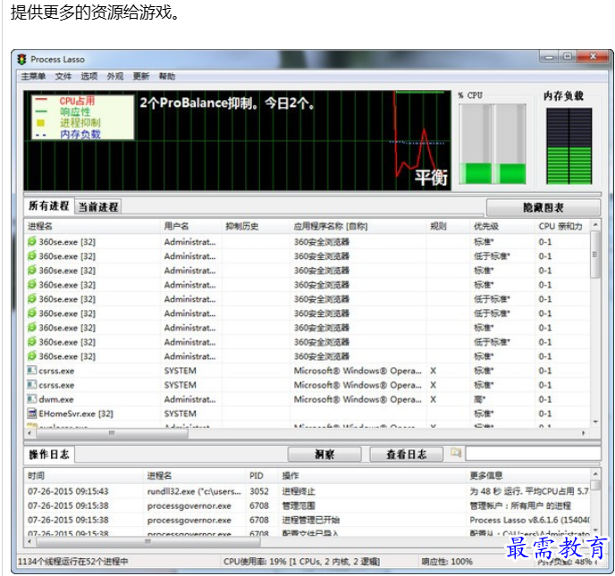Click the left % CPU core bar
Screen dimensions: 615x576
tap(476, 144)
